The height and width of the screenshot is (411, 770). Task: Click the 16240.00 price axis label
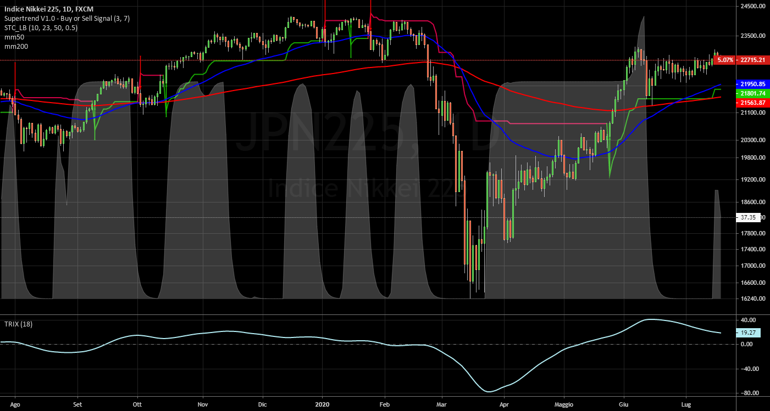[753, 299]
